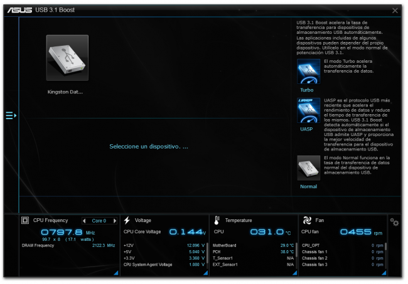Click the Normal label
The image size is (408, 284).
click(x=309, y=187)
